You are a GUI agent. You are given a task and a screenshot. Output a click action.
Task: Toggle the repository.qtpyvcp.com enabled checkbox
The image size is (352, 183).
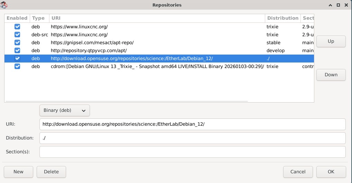click(17, 50)
